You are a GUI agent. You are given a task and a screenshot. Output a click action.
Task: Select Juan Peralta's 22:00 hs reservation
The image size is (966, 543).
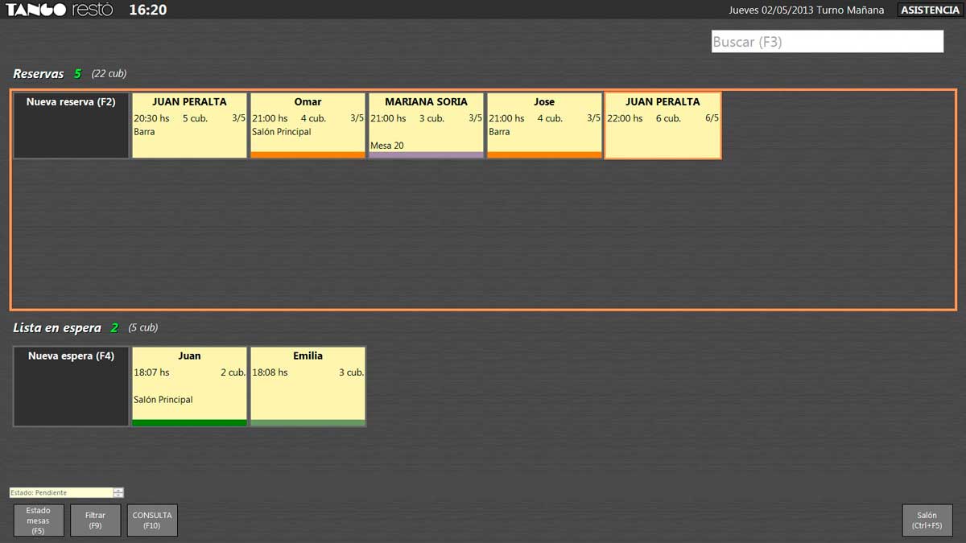pos(663,125)
